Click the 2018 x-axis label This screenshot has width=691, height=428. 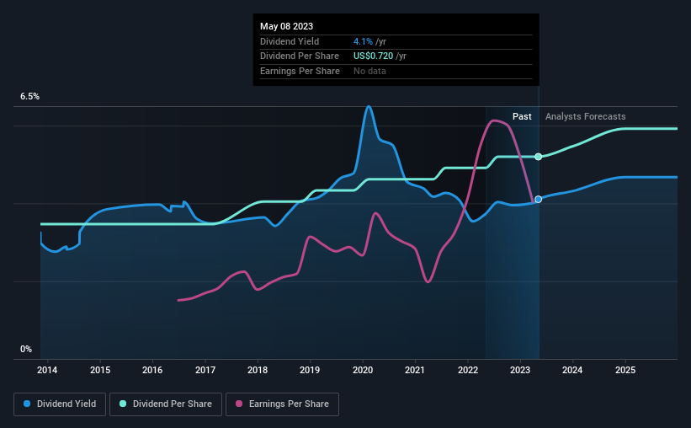(258, 370)
